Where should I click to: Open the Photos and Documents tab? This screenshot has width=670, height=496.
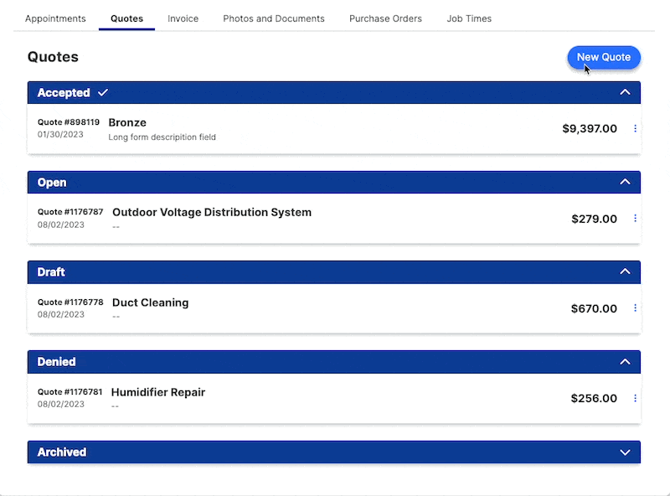click(x=274, y=18)
